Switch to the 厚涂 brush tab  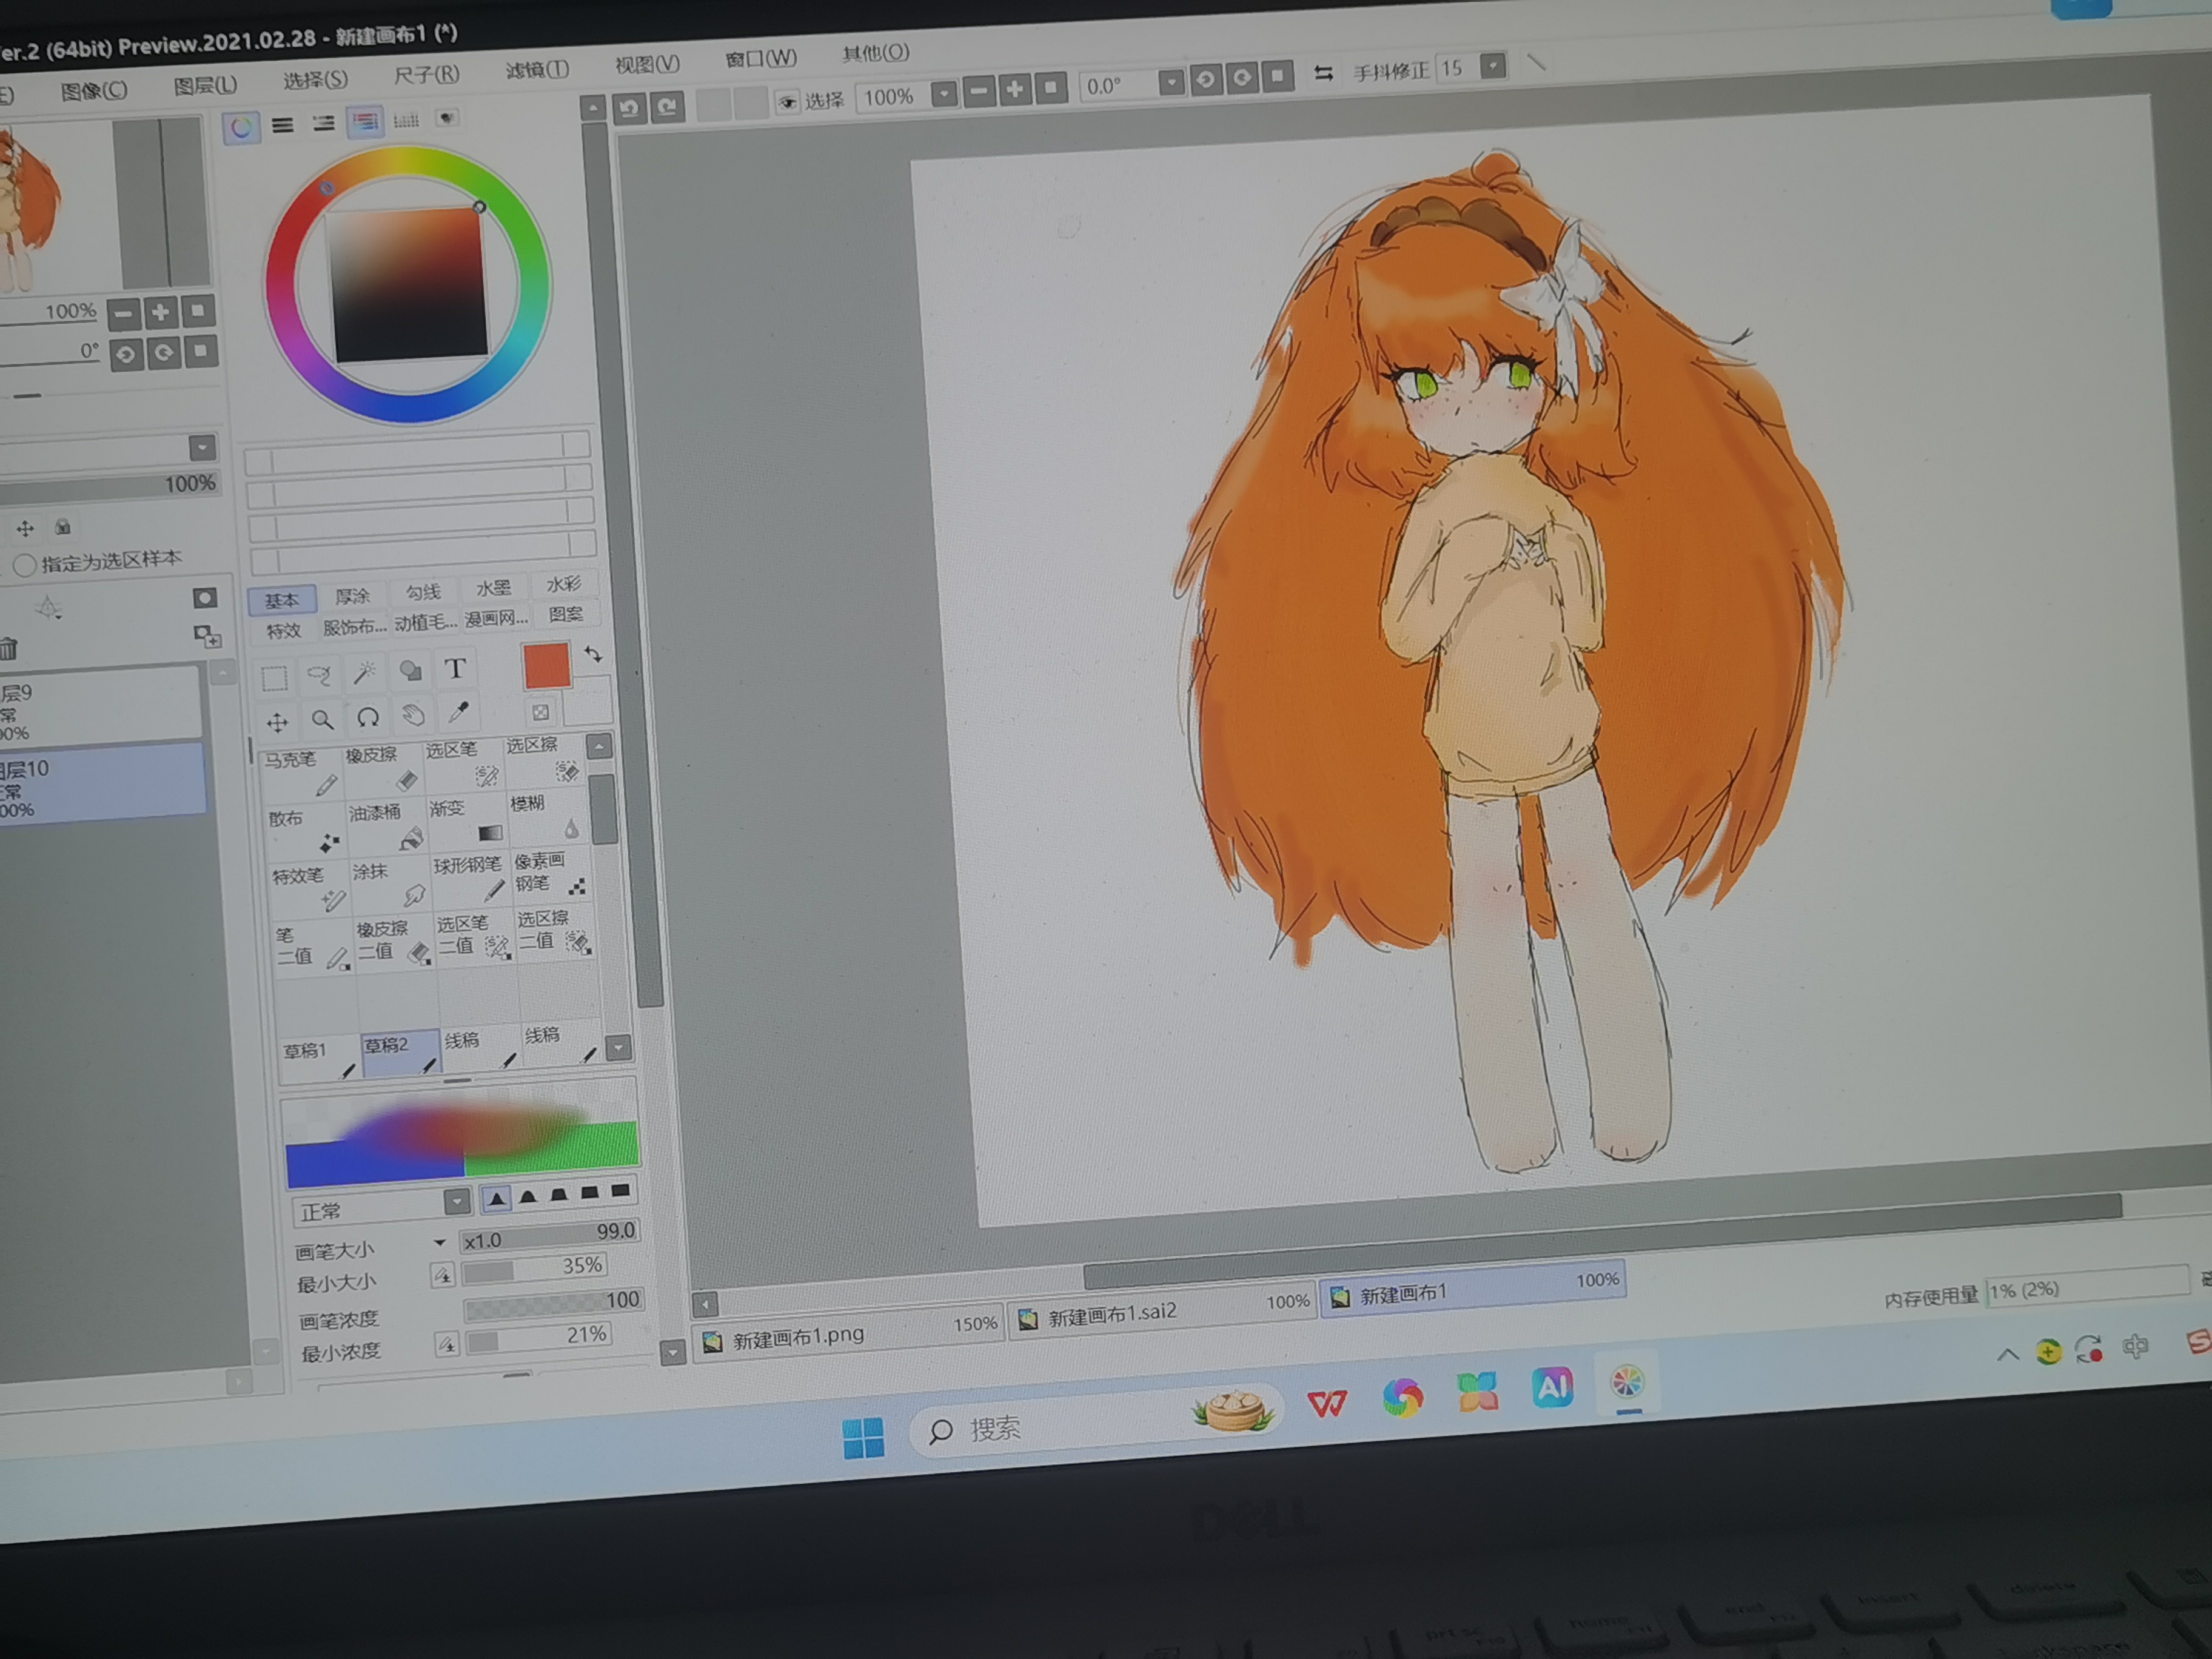(352, 597)
